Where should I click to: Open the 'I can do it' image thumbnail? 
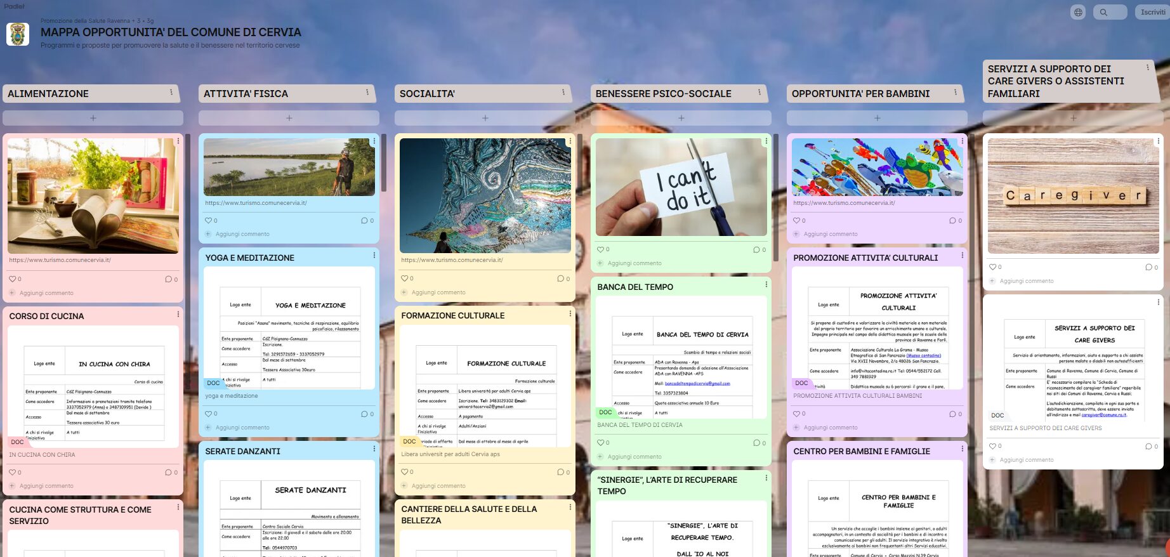pyautogui.click(x=681, y=187)
